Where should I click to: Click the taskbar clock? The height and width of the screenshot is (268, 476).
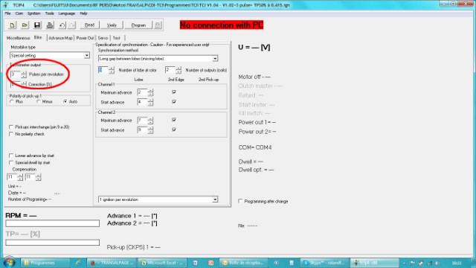[x=457, y=263]
